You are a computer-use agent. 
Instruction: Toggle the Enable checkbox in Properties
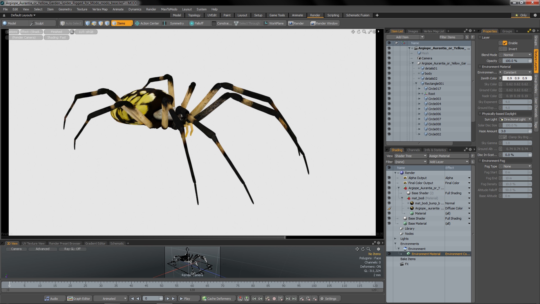(x=505, y=43)
